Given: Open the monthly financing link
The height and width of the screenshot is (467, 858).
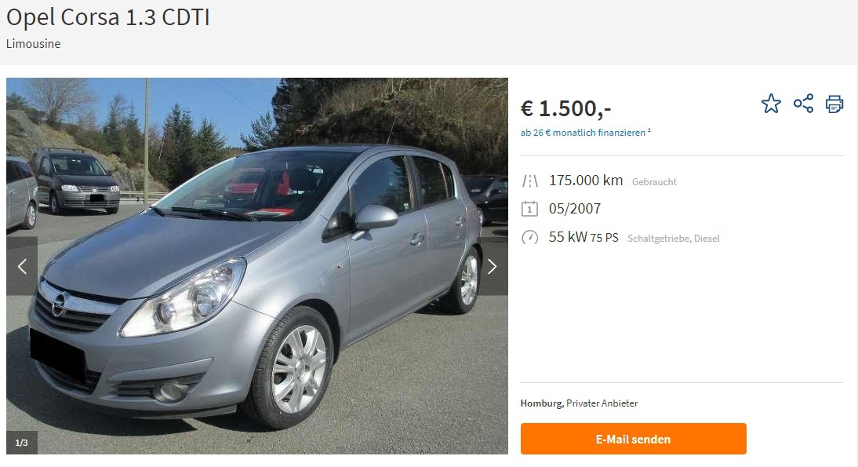Looking at the screenshot, I should pos(583,133).
